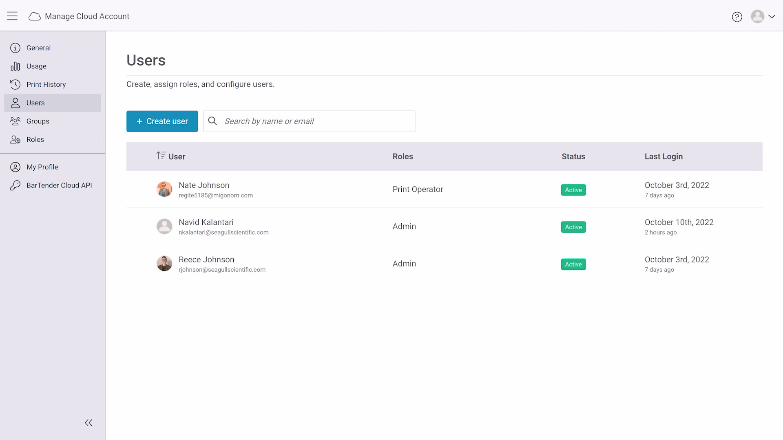Click Nate Johnson's profile photo
This screenshot has width=783, height=440.
pyautogui.click(x=164, y=189)
